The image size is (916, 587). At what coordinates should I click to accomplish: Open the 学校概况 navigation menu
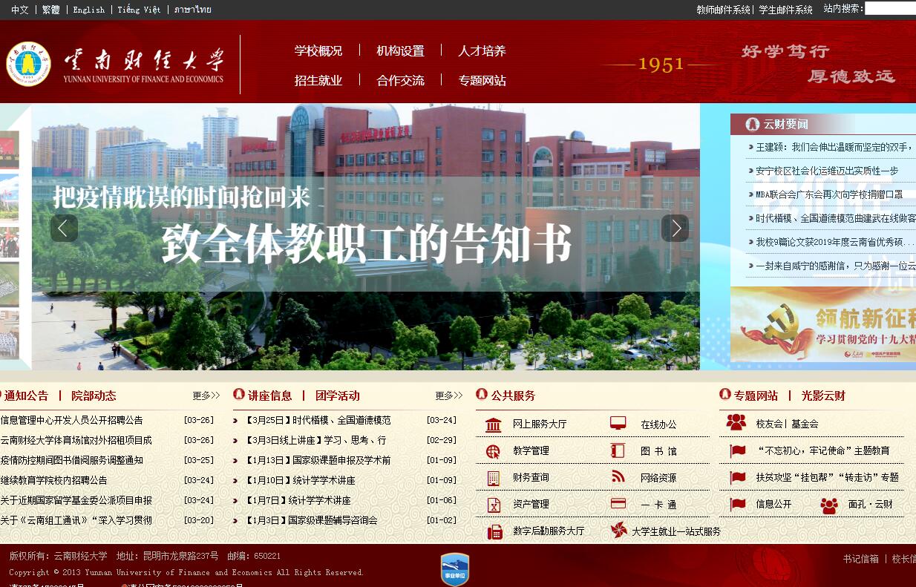tap(318, 51)
